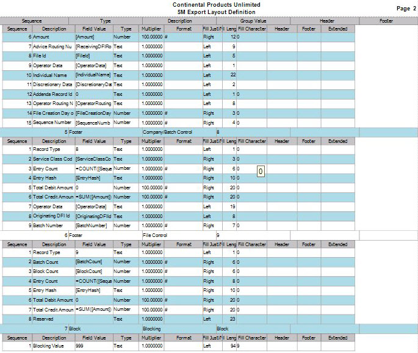Click the [FileId] field value cell
418x353 pixels.
(x=94, y=56)
